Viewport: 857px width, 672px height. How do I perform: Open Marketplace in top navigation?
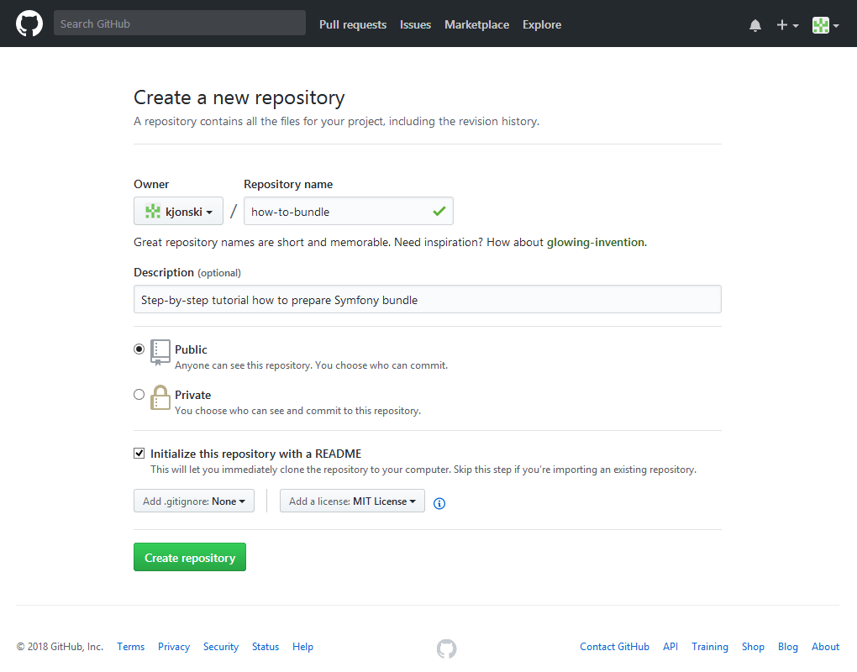click(476, 24)
